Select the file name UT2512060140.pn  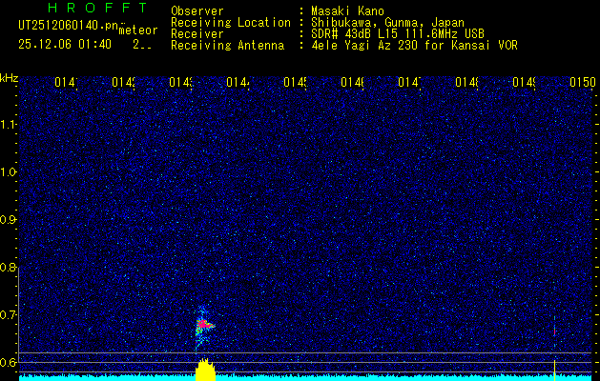[x=68, y=26]
